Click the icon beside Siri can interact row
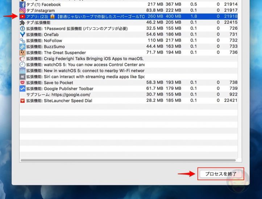262x199 pixels. coord(22,77)
